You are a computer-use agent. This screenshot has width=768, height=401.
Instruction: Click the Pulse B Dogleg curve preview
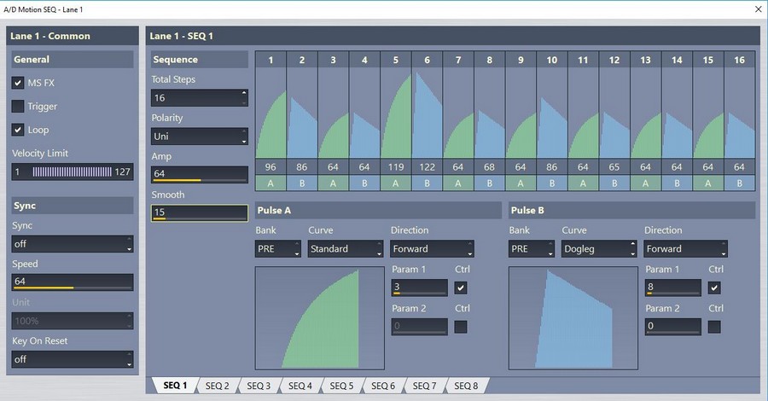pyautogui.click(x=573, y=318)
